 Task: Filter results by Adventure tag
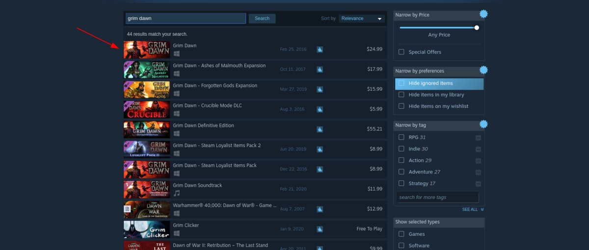pos(402,172)
